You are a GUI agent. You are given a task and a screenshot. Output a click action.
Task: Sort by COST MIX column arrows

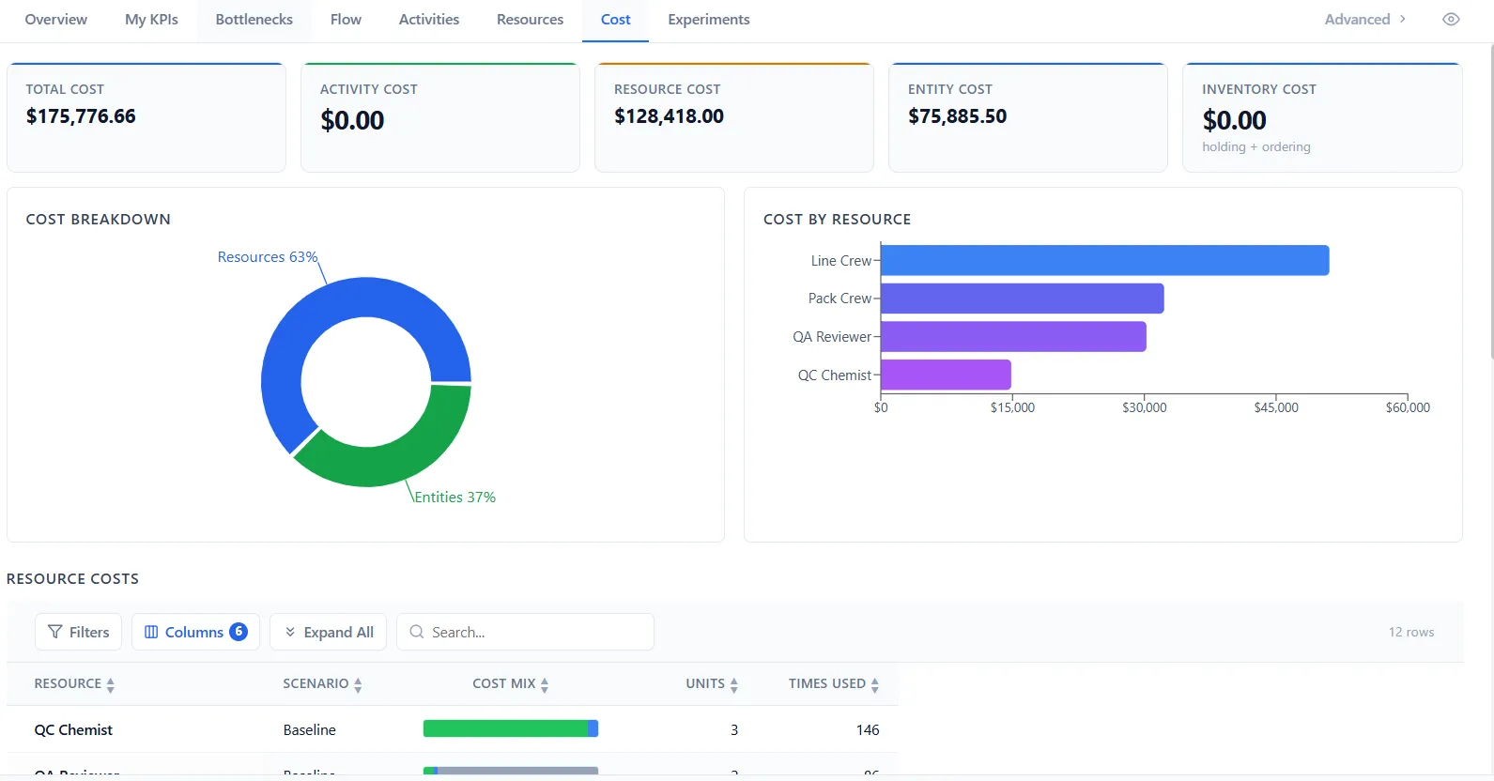click(x=545, y=684)
